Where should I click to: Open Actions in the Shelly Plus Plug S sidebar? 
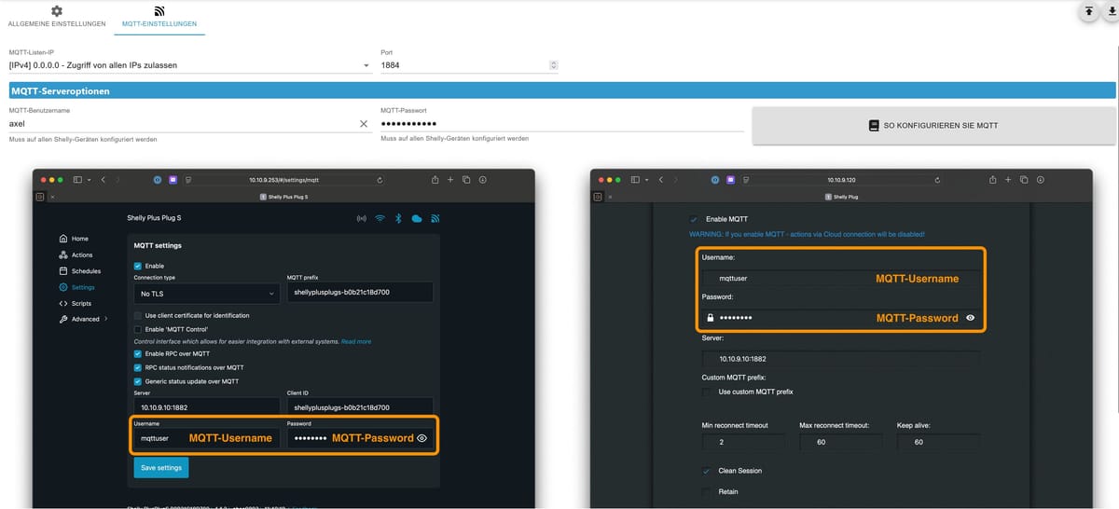point(76,254)
